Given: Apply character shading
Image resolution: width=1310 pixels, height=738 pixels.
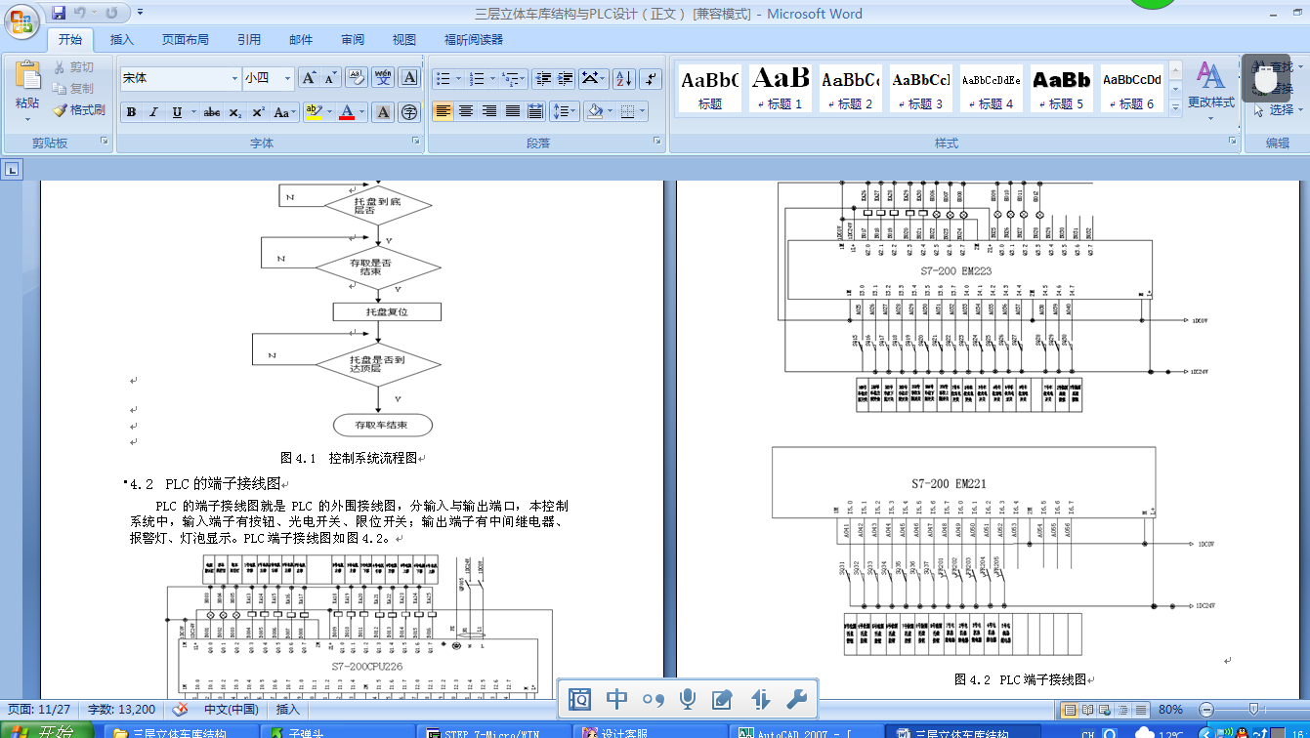Looking at the screenshot, I should click(x=384, y=112).
